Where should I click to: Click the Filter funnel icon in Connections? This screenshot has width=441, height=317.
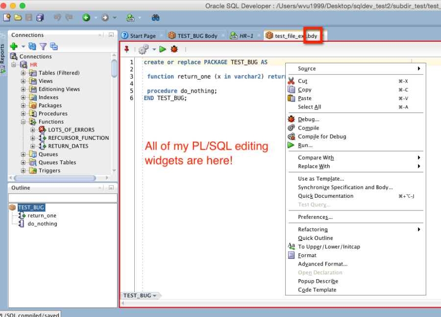43,46
